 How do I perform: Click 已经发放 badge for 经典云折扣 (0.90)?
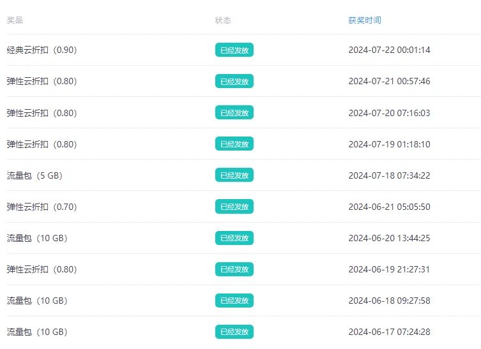pyautogui.click(x=234, y=50)
